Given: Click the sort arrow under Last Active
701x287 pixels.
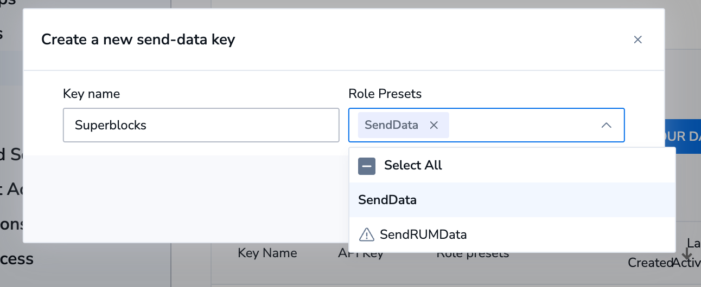Looking at the screenshot, I should coord(687,254).
